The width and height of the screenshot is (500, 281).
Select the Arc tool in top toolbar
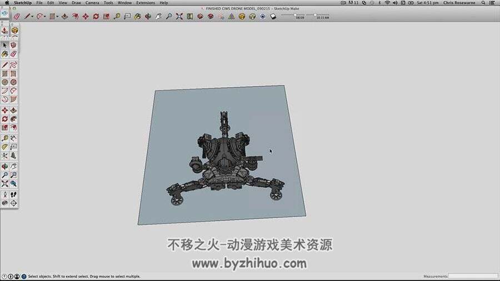pyautogui.click(x=39, y=16)
